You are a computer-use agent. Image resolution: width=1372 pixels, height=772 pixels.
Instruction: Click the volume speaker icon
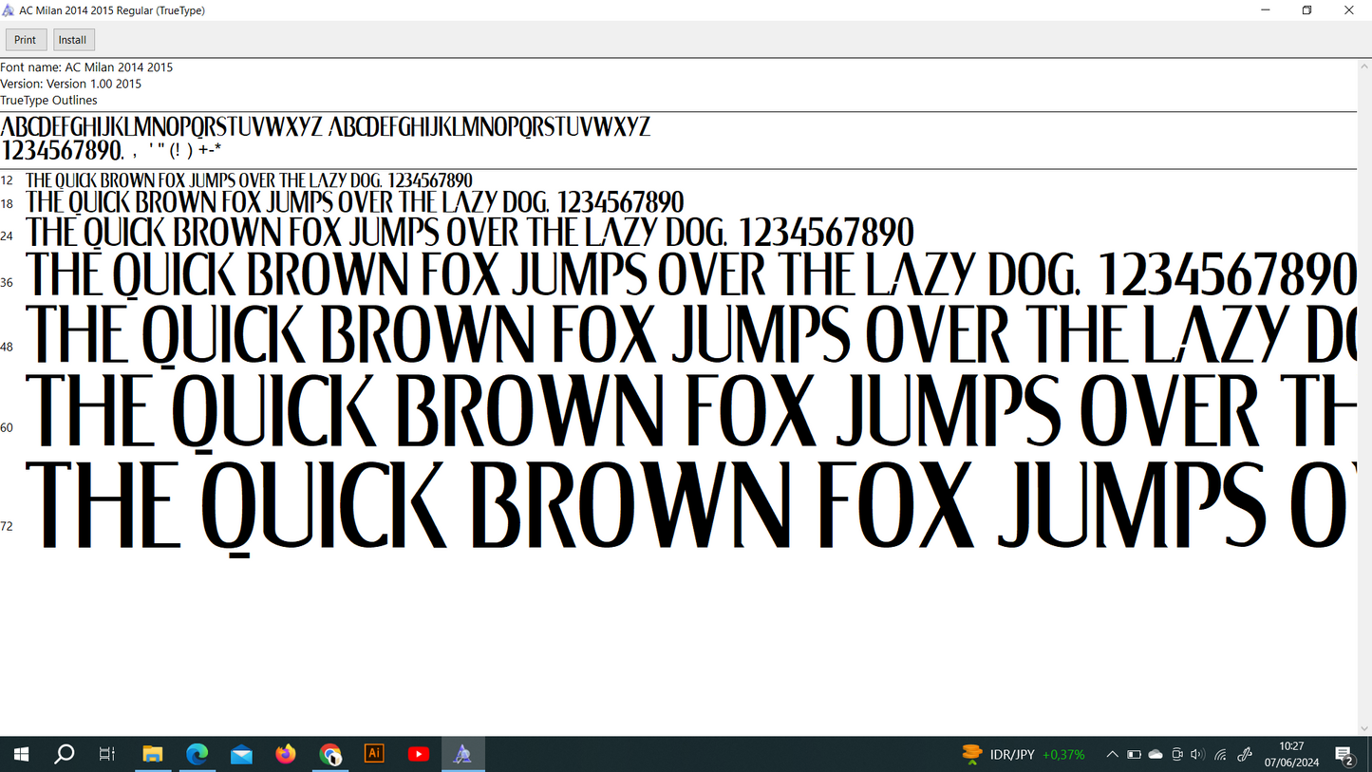pos(1197,755)
